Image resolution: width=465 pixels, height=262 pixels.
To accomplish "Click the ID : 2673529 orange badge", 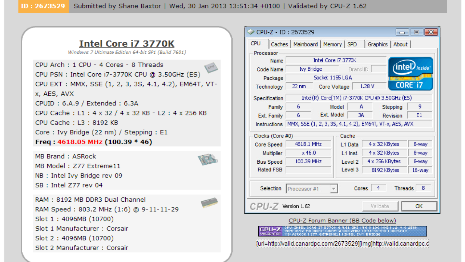I will [44, 6].
